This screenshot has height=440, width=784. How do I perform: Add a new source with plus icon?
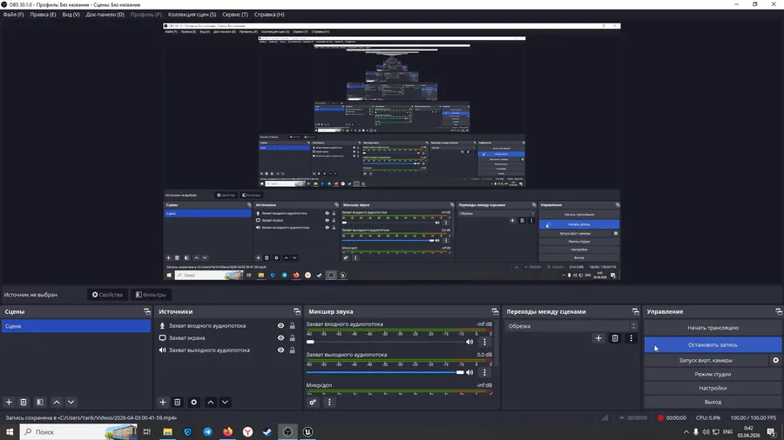coord(163,402)
